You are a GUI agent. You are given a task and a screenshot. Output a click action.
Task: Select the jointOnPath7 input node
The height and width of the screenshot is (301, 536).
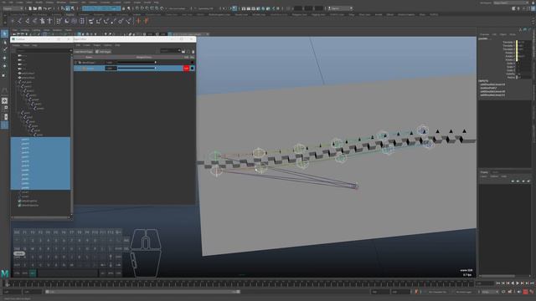[488, 88]
